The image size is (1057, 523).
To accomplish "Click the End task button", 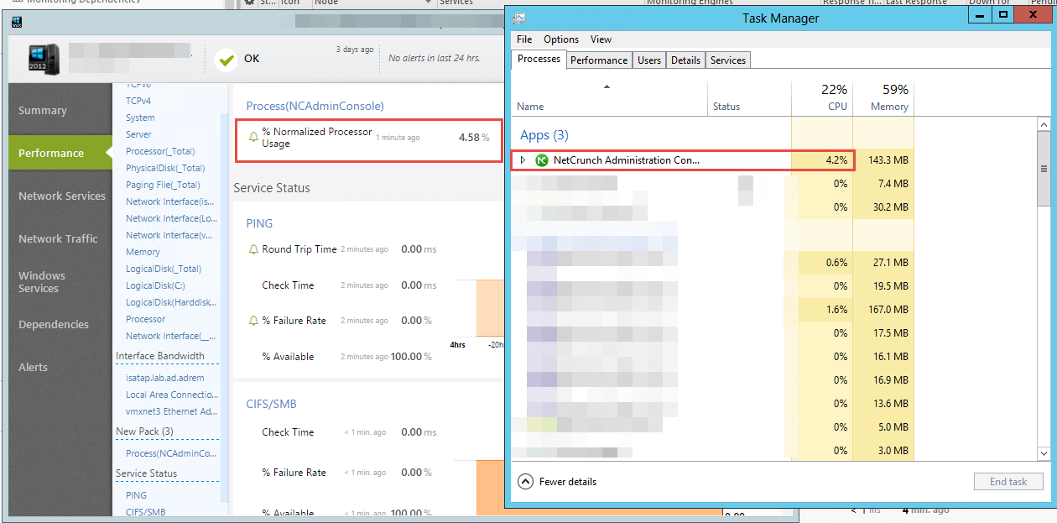I will (1008, 482).
